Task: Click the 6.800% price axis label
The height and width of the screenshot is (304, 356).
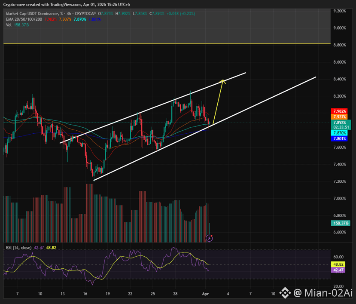Action: point(339,215)
